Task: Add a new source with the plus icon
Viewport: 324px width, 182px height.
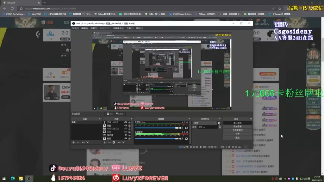Action: point(105,142)
